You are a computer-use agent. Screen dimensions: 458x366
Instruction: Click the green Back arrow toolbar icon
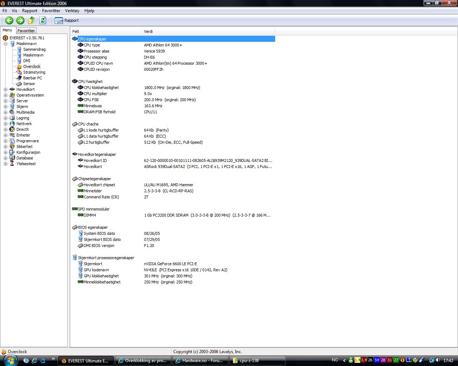[9, 20]
